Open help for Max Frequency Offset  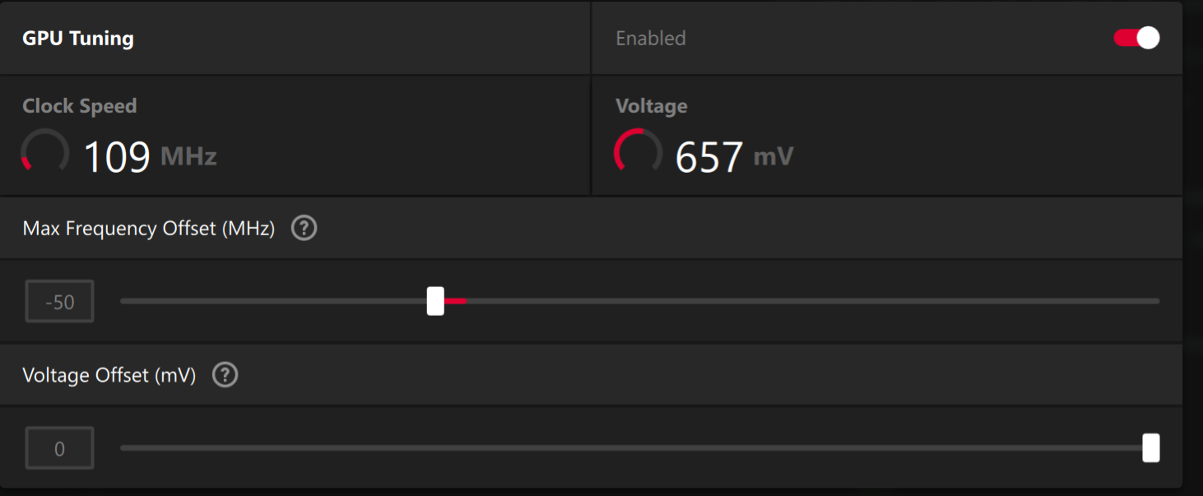(x=304, y=228)
